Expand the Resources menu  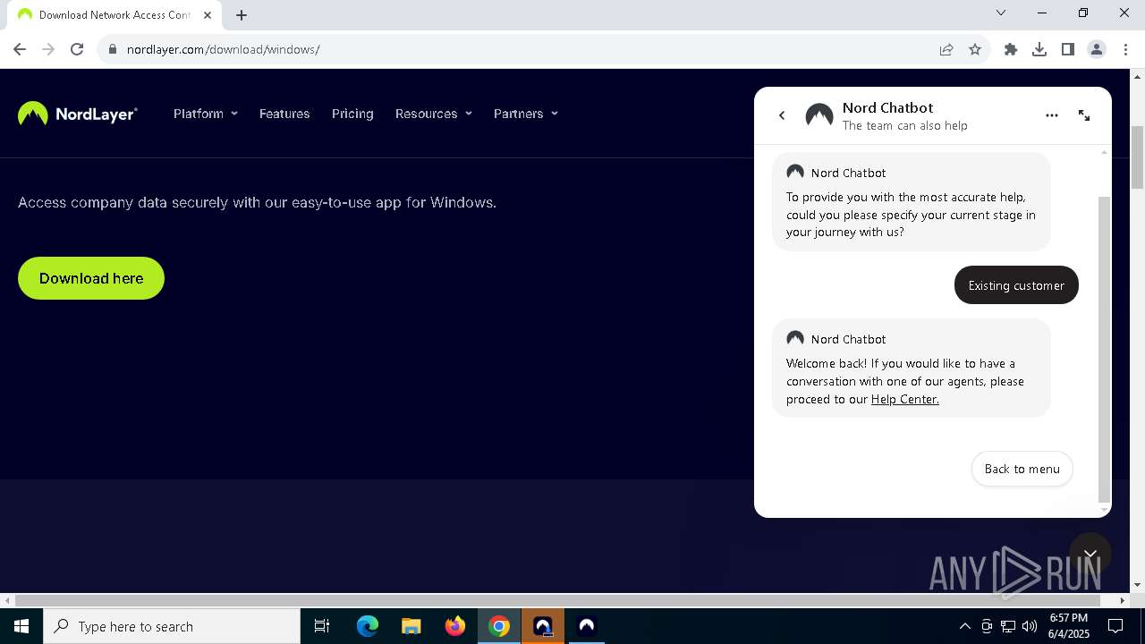434,114
